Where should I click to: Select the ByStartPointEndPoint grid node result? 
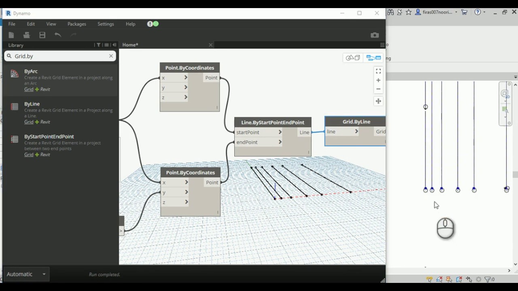tap(61, 145)
